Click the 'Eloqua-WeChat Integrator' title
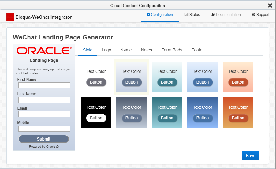276x169 pixels. pos(44,17)
